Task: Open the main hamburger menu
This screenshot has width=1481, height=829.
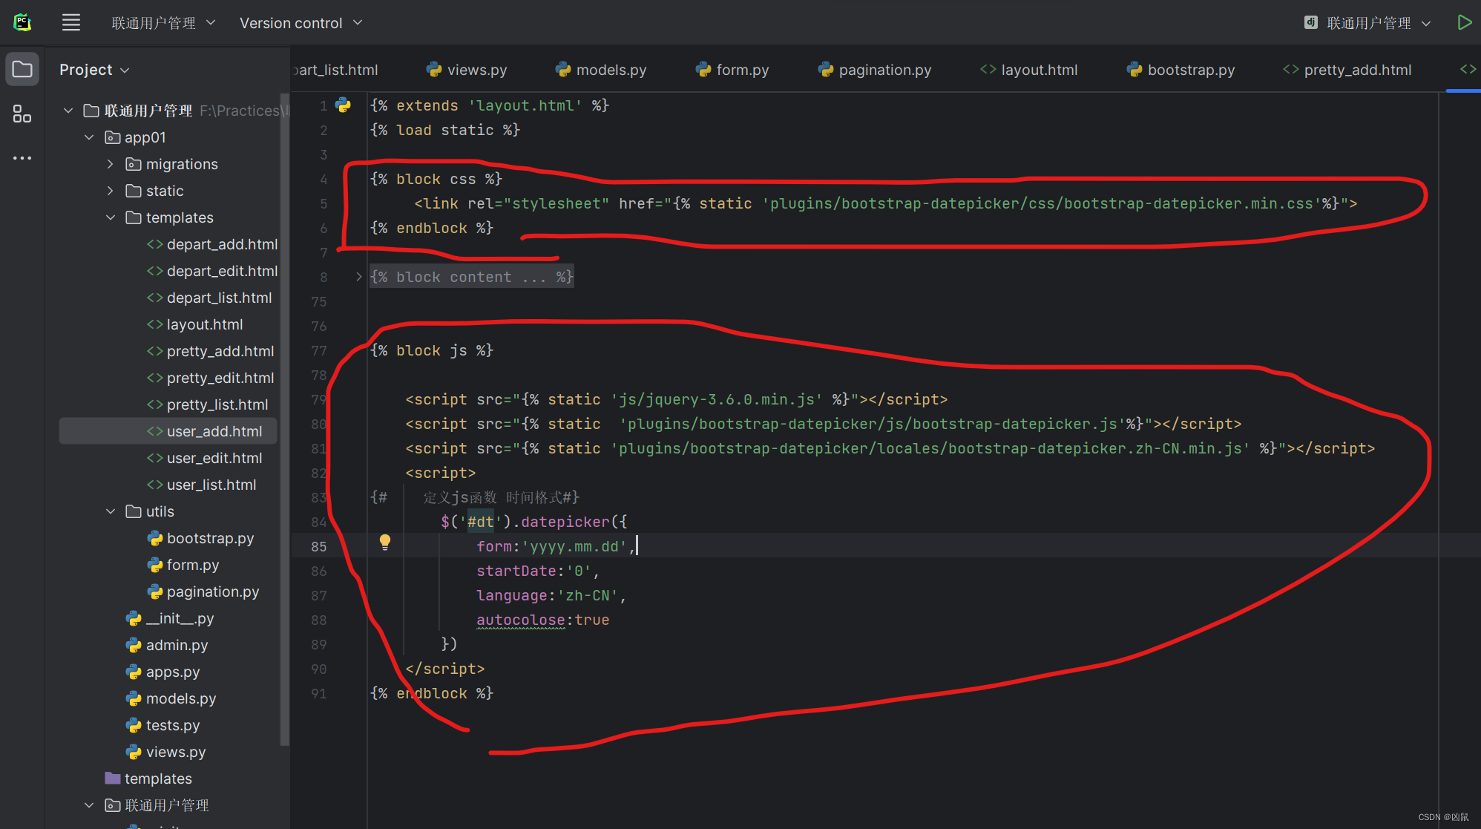Action: click(71, 22)
